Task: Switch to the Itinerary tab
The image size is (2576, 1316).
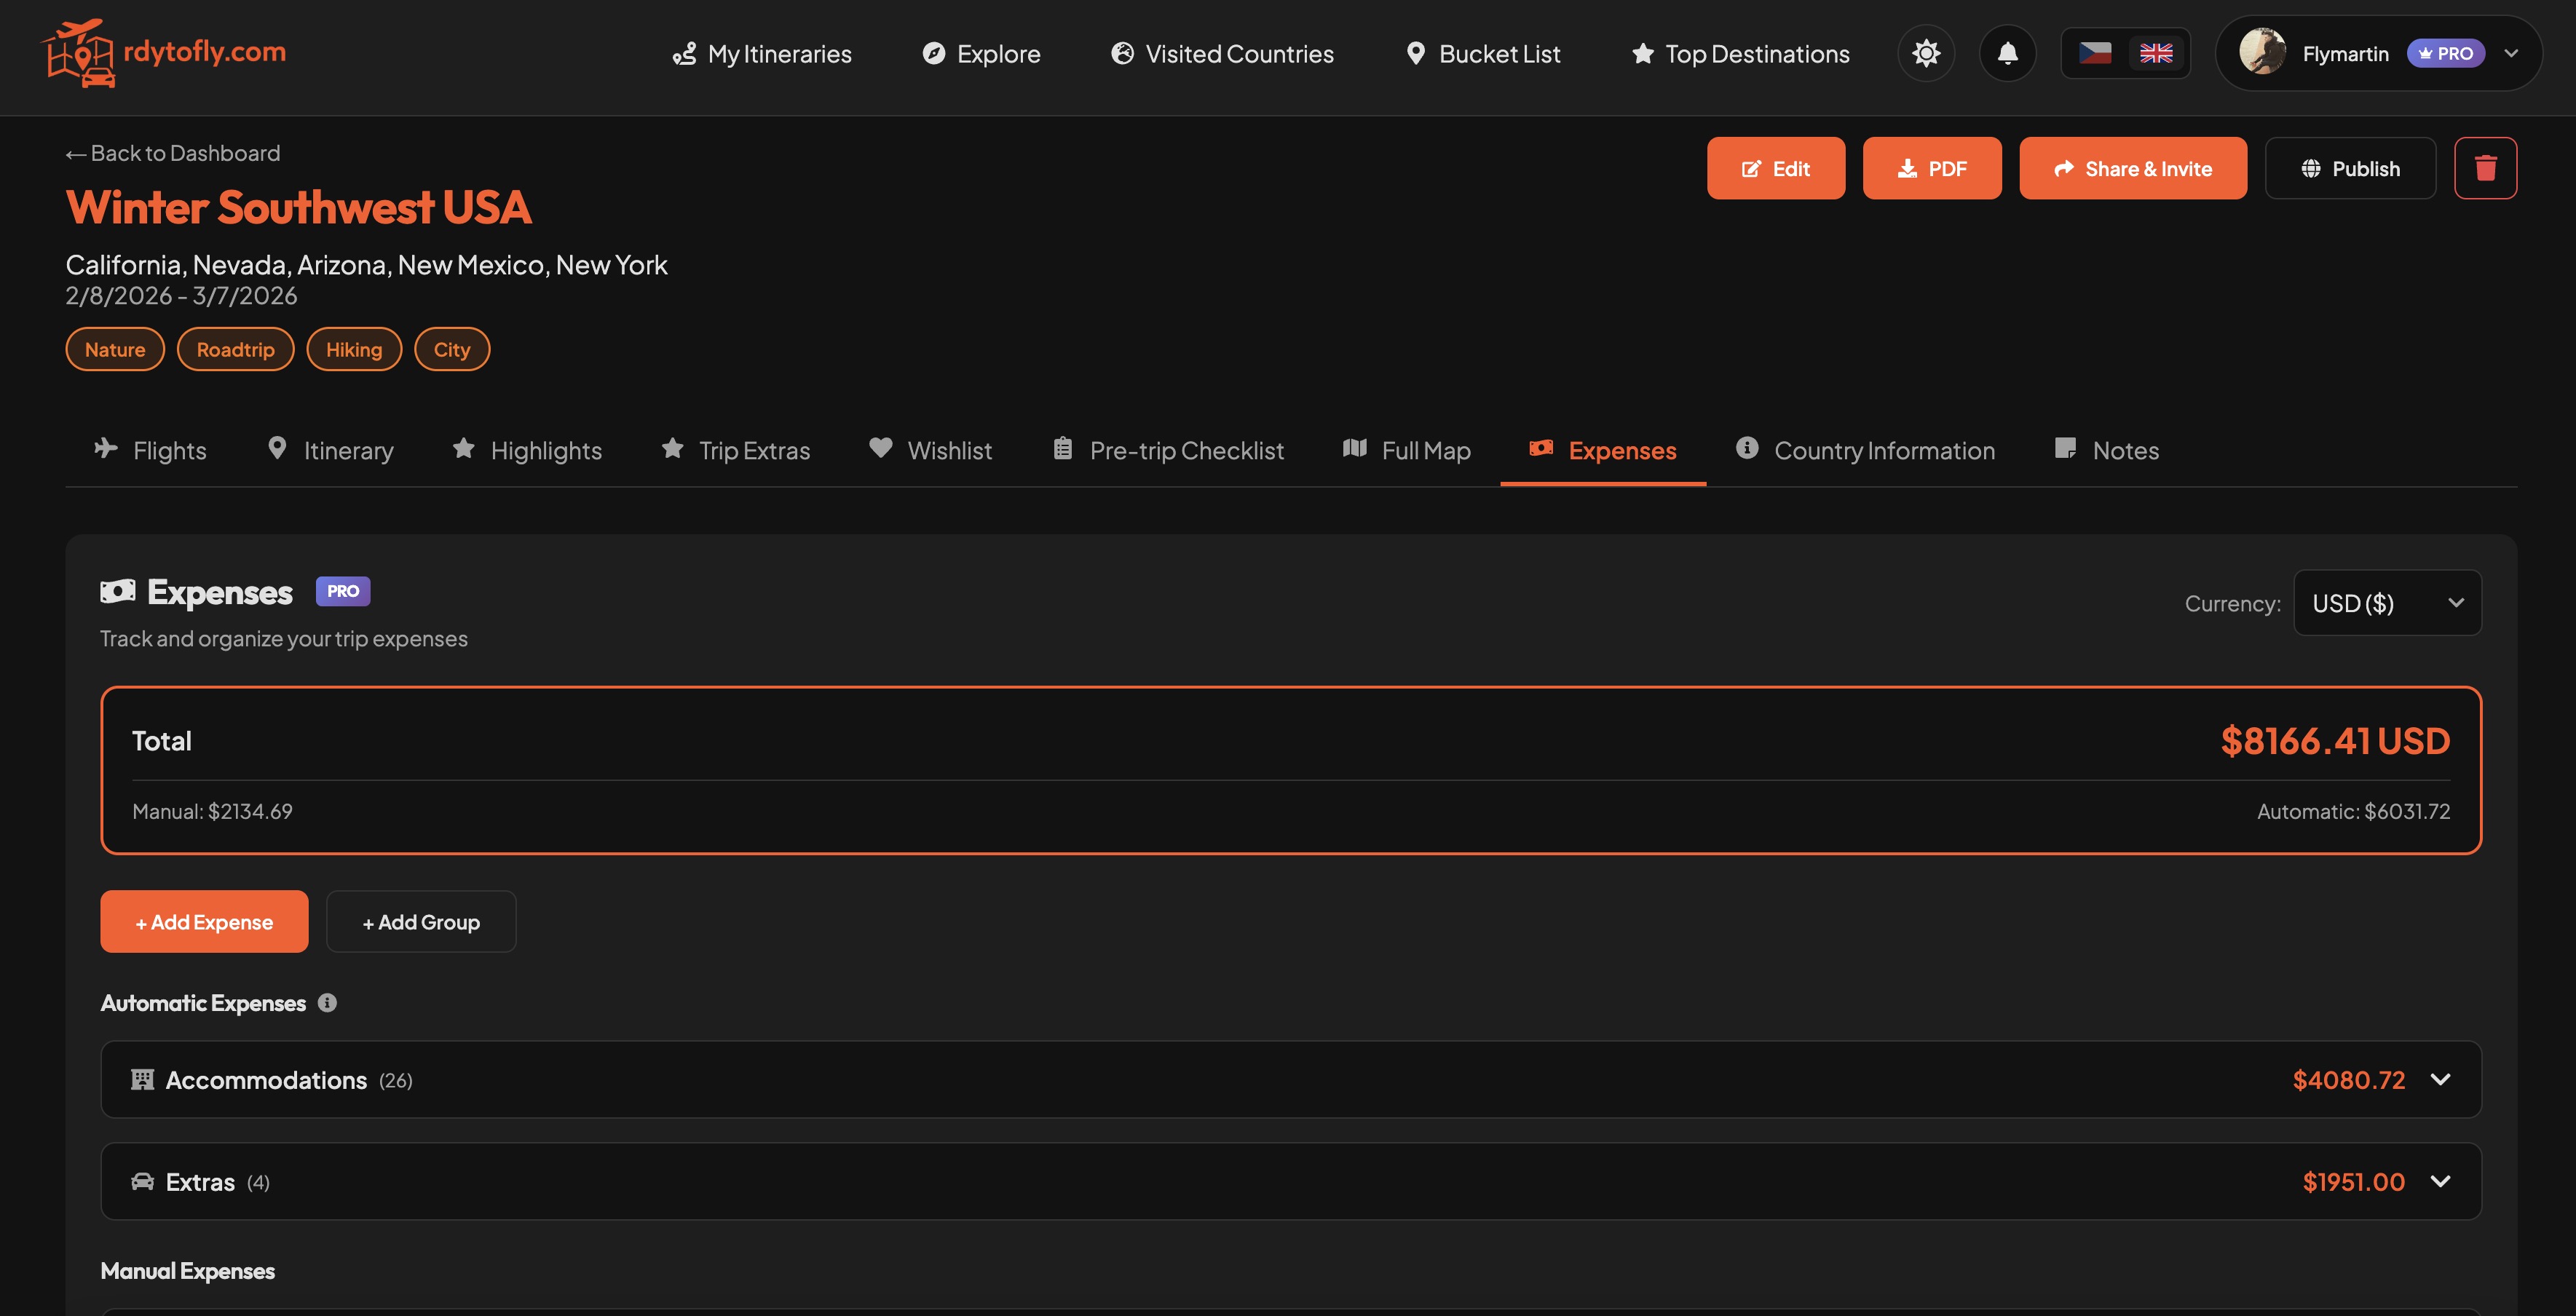Action: pos(330,450)
